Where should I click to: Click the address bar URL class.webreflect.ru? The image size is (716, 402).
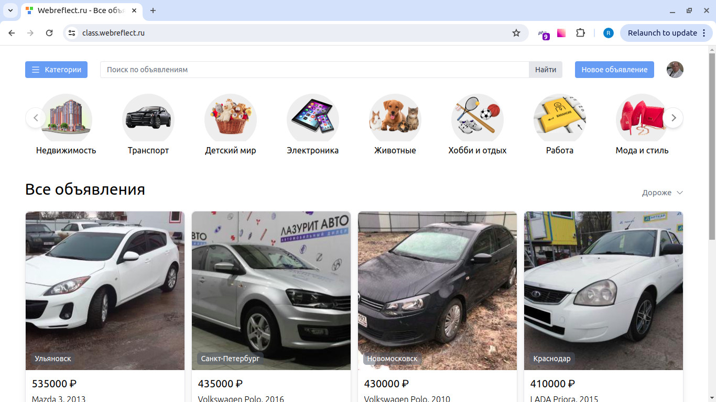pyautogui.click(x=113, y=33)
